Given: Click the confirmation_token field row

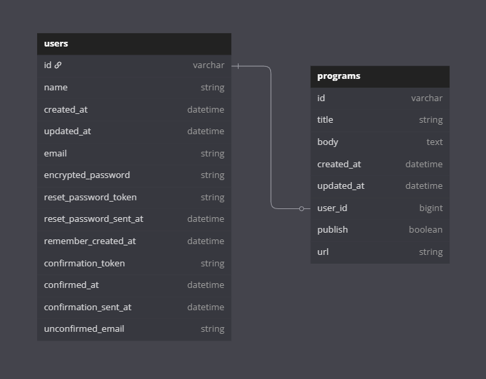Looking at the screenshot, I should coord(133,263).
